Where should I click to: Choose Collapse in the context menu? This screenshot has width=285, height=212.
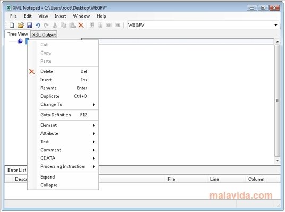click(x=63, y=185)
